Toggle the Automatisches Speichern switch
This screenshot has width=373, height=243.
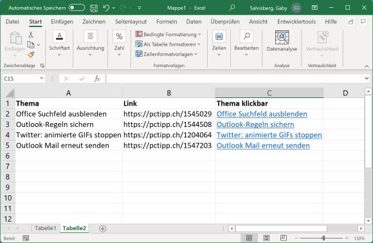click(77, 8)
